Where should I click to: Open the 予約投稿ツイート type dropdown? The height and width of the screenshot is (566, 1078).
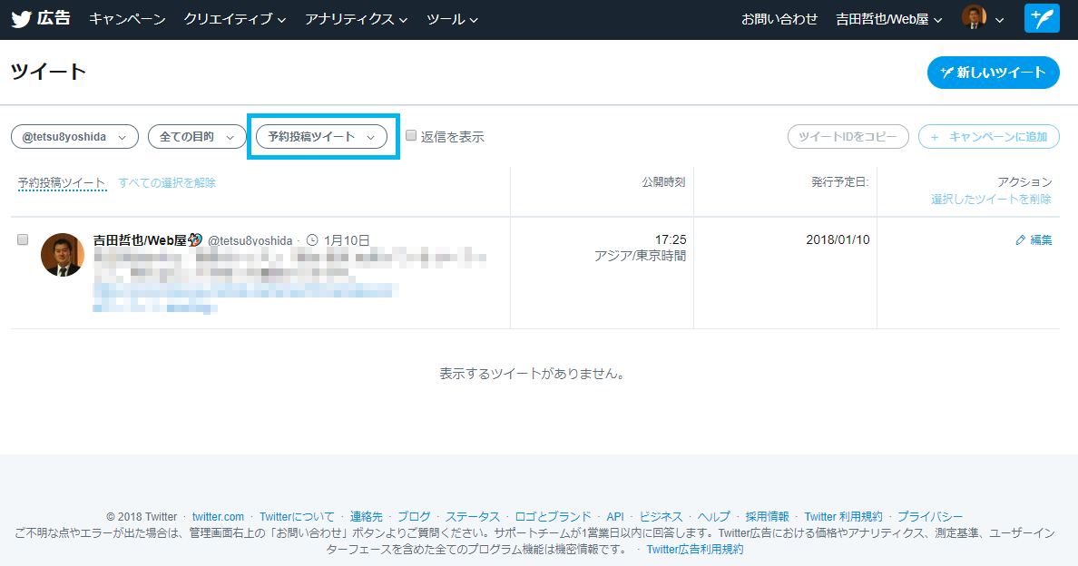pyautogui.click(x=321, y=136)
